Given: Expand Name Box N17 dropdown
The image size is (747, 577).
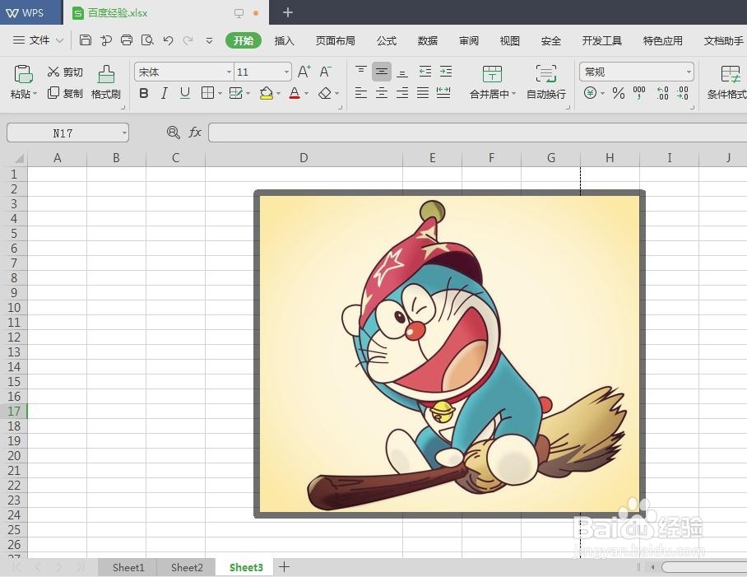Looking at the screenshot, I should (124, 133).
